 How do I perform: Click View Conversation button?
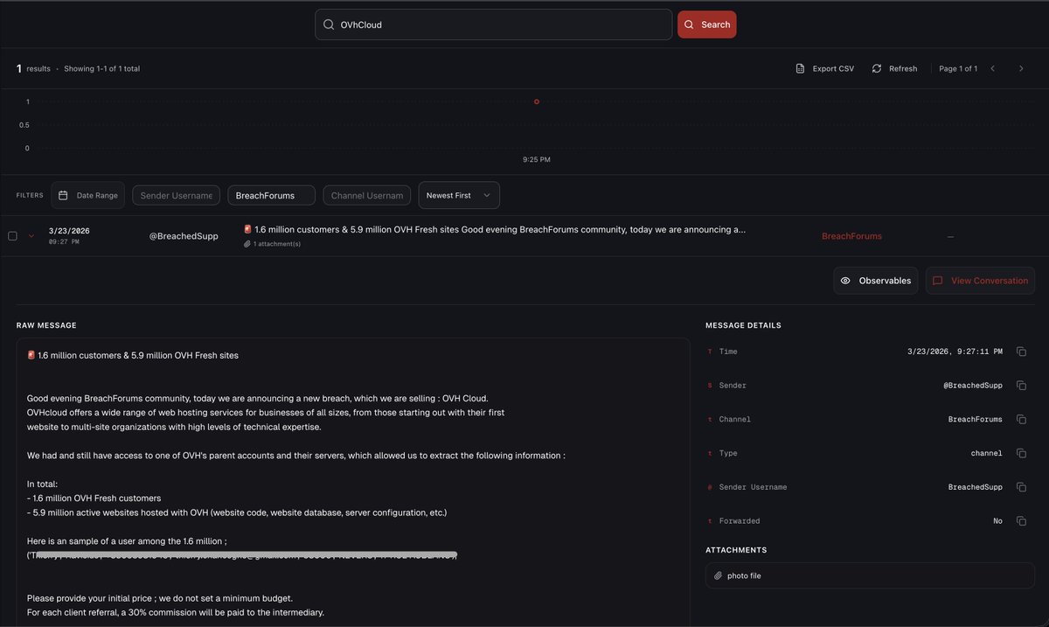(x=980, y=281)
